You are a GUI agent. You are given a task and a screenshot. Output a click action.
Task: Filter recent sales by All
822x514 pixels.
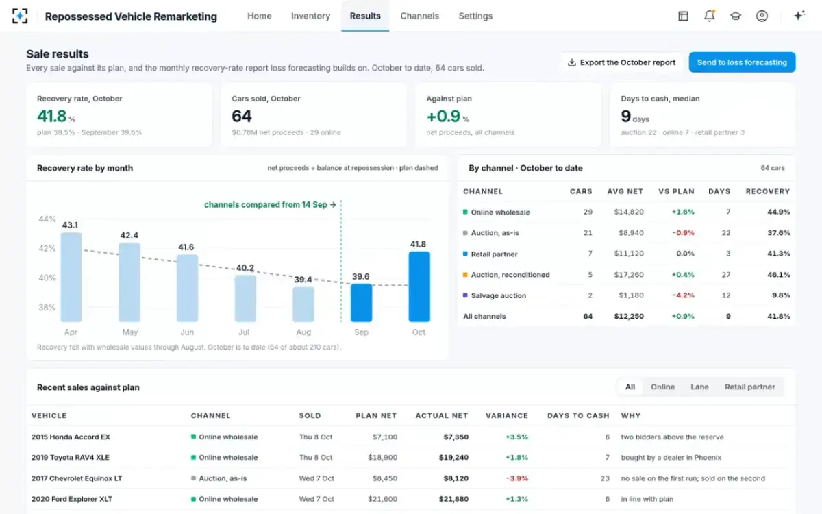tap(630, 387)
